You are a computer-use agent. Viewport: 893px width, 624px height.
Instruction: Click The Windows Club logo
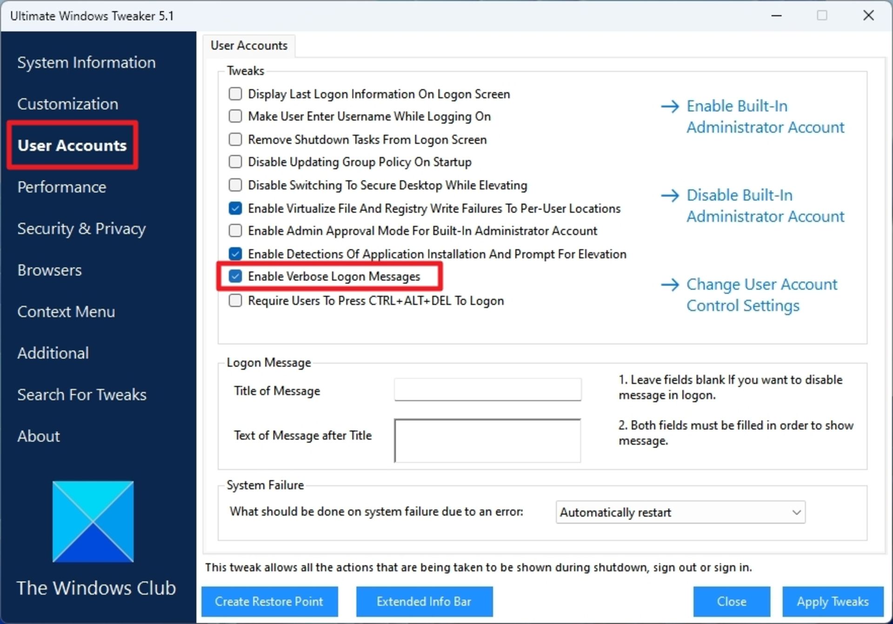coord(93,521)
